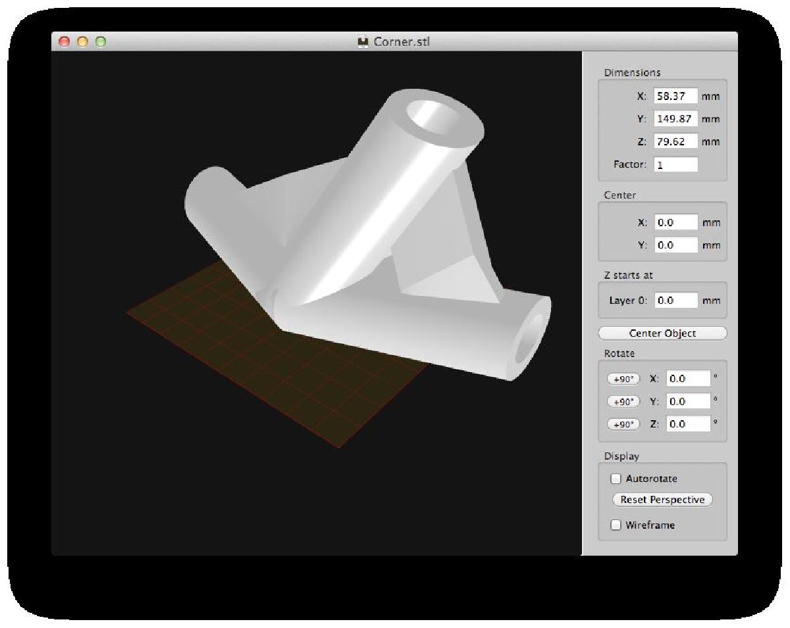Select the Center X position field
Image resolution: width=790 pixels, height=628 pixels.
[676, 222]
